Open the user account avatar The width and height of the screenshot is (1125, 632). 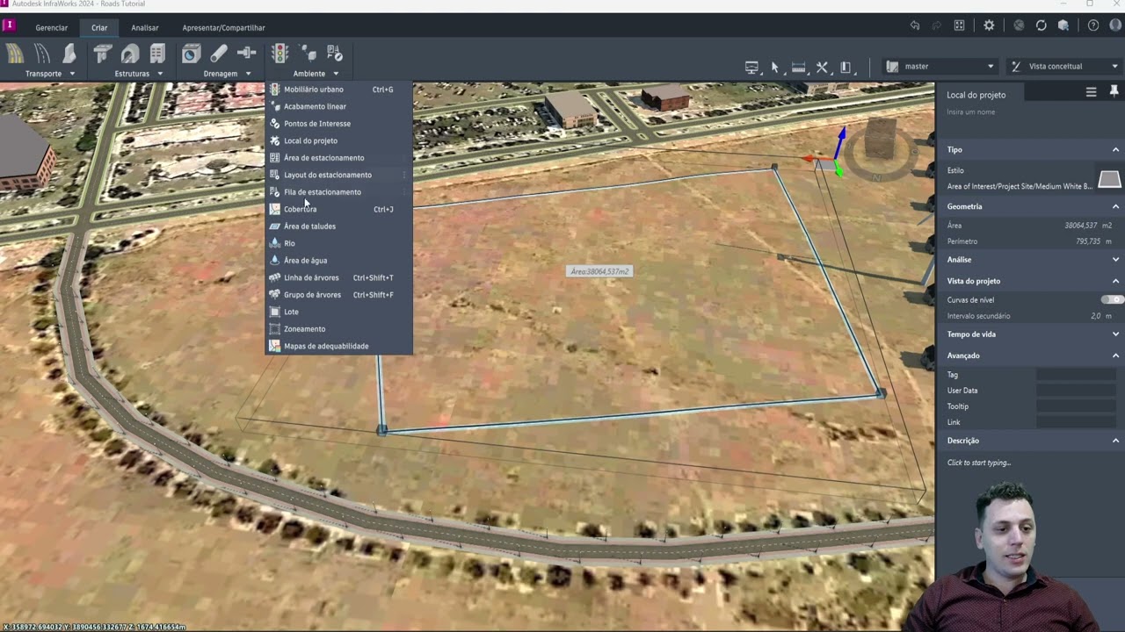point(1115,25)
